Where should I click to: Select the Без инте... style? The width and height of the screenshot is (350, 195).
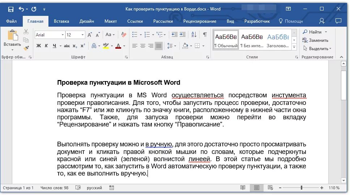pos(252,40)
